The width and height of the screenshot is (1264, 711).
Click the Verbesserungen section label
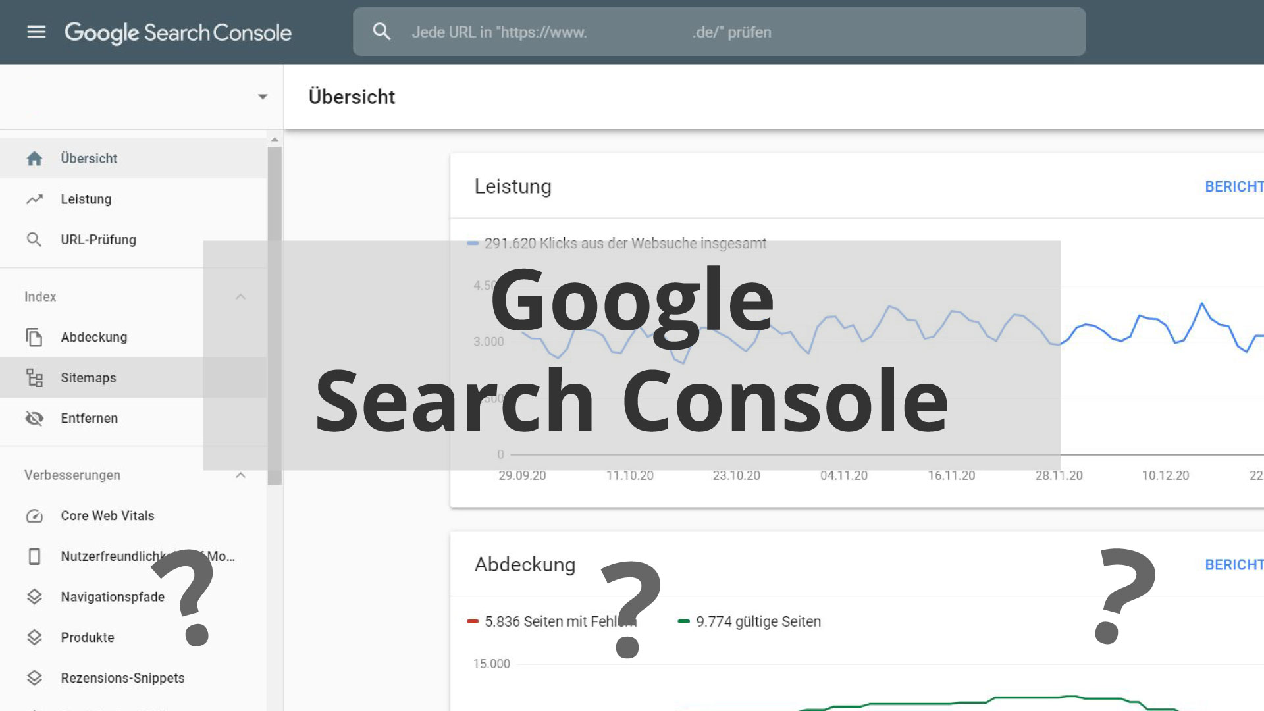tap(72, 475)
